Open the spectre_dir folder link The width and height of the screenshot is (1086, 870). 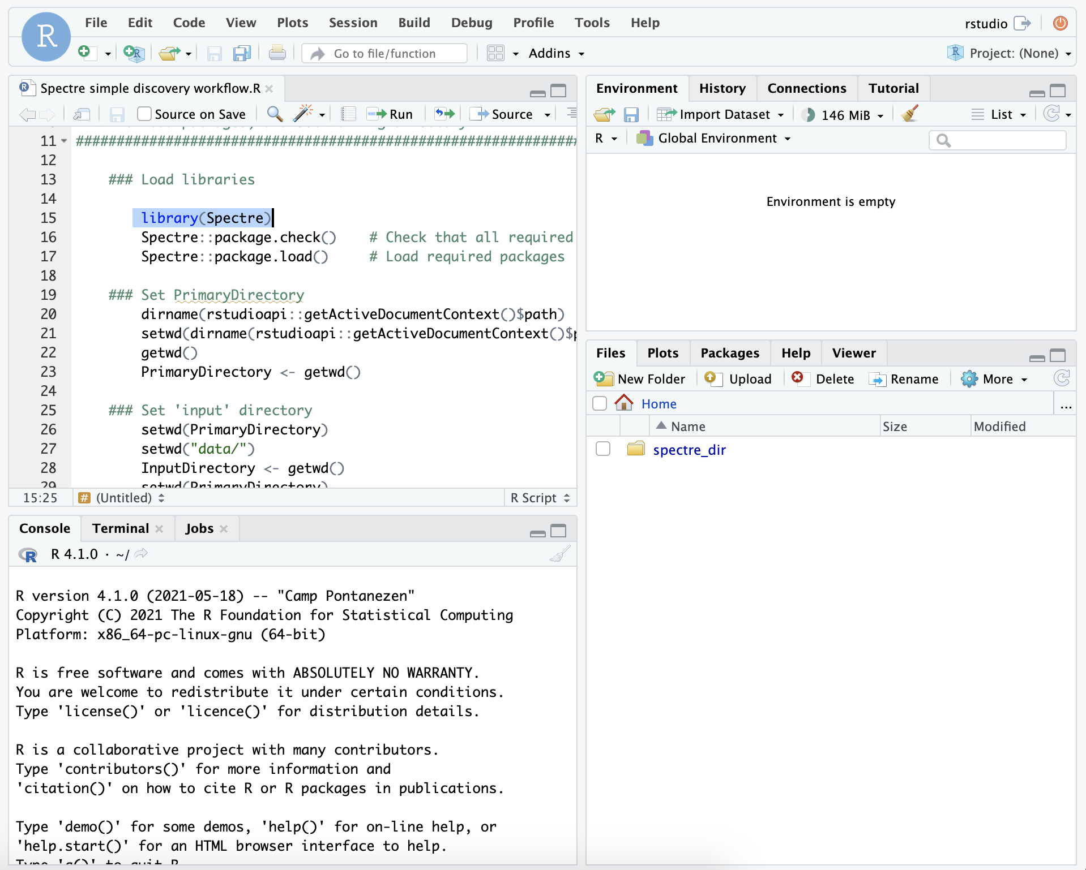pos(689,450)
